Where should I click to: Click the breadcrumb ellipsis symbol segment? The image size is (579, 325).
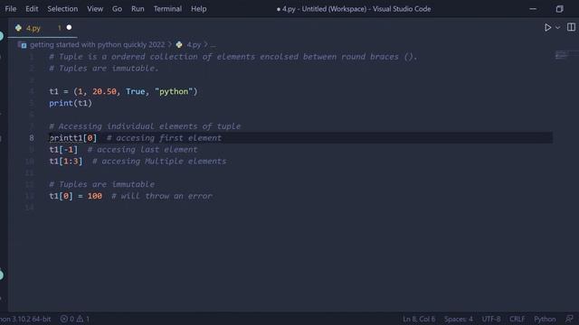click(x=214, y=44)
